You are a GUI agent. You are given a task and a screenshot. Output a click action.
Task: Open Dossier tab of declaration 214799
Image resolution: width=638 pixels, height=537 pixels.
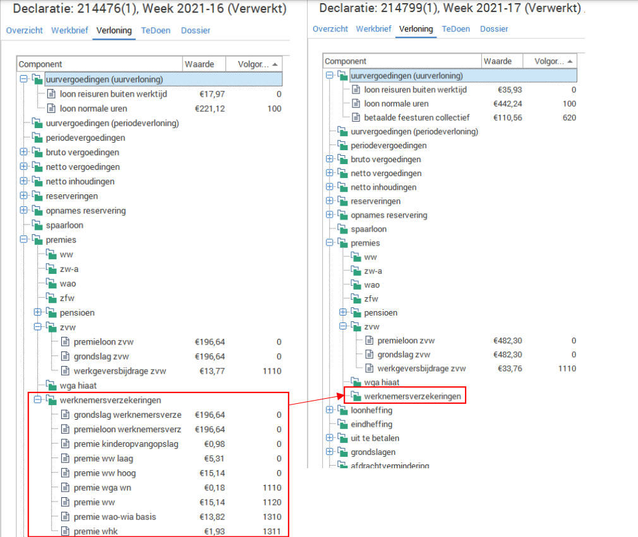tap(493, 29)
